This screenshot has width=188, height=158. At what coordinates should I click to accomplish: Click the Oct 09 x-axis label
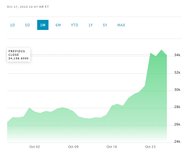point(73,147)
